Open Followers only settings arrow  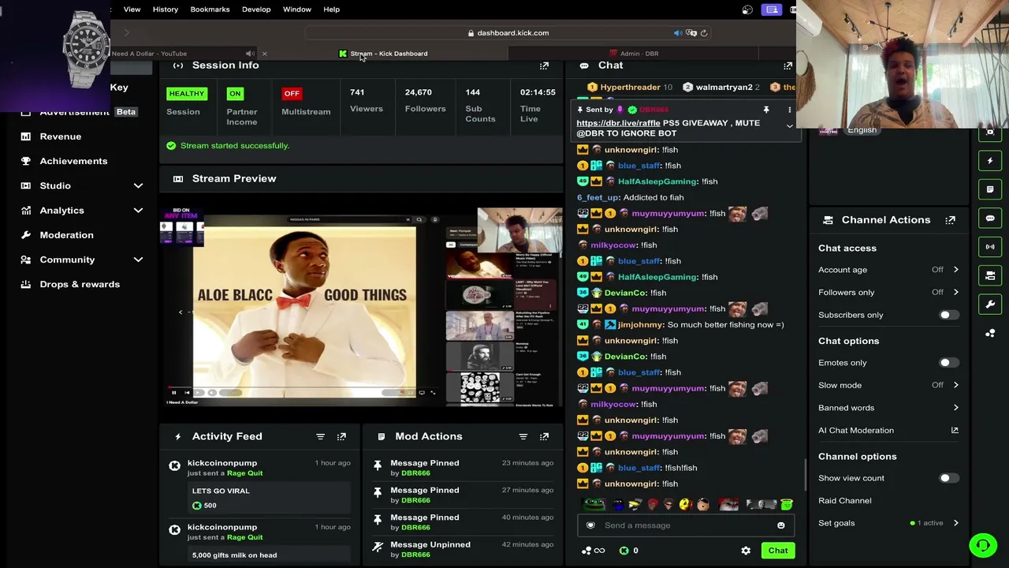[955, 292]
